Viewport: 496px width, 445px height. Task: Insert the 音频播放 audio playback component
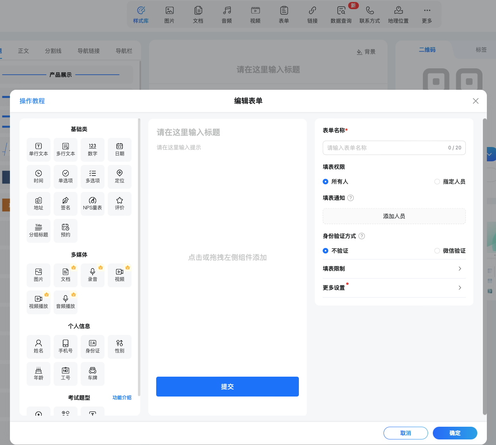[66, 302]
